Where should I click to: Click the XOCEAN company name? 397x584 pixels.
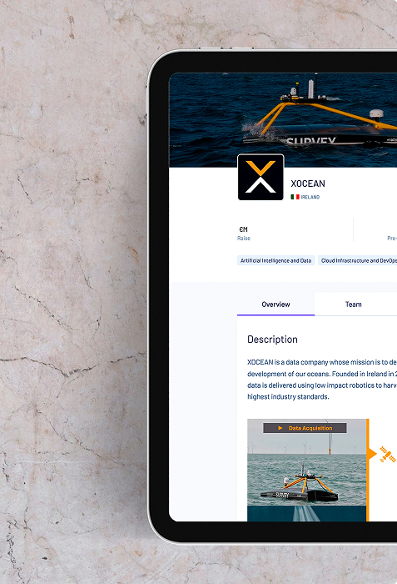[308, 184]
